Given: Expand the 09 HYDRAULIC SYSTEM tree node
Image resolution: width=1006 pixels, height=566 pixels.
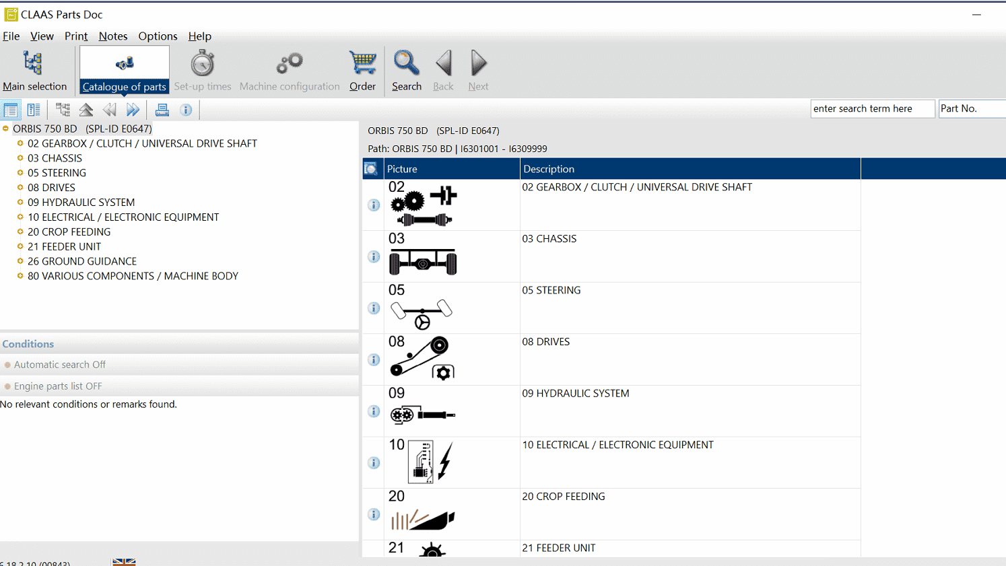Looking at the screenshot, I should [x=20, y=202].
